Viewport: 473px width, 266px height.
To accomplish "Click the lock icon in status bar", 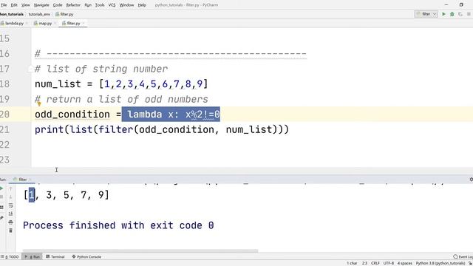I will click(470, 263).
